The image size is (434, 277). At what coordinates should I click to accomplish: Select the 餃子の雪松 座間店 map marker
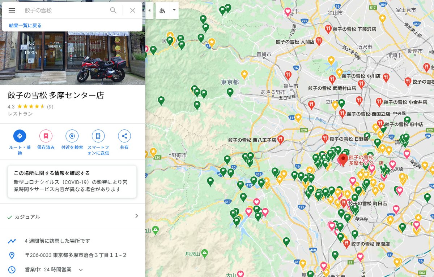click(x=346, y=244)
